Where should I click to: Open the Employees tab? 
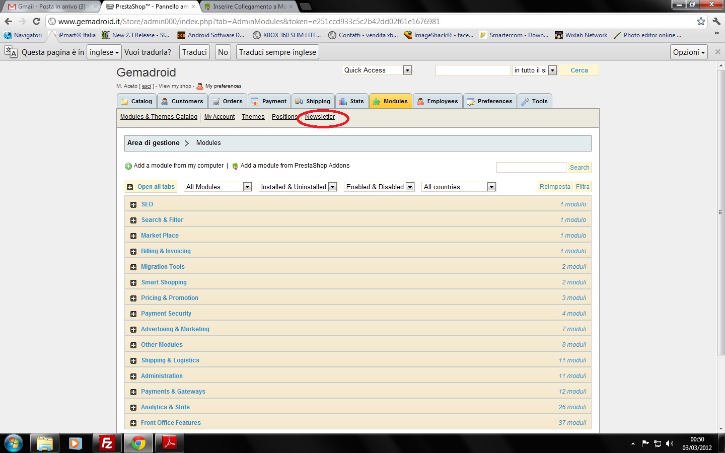(x=438, y=101)
